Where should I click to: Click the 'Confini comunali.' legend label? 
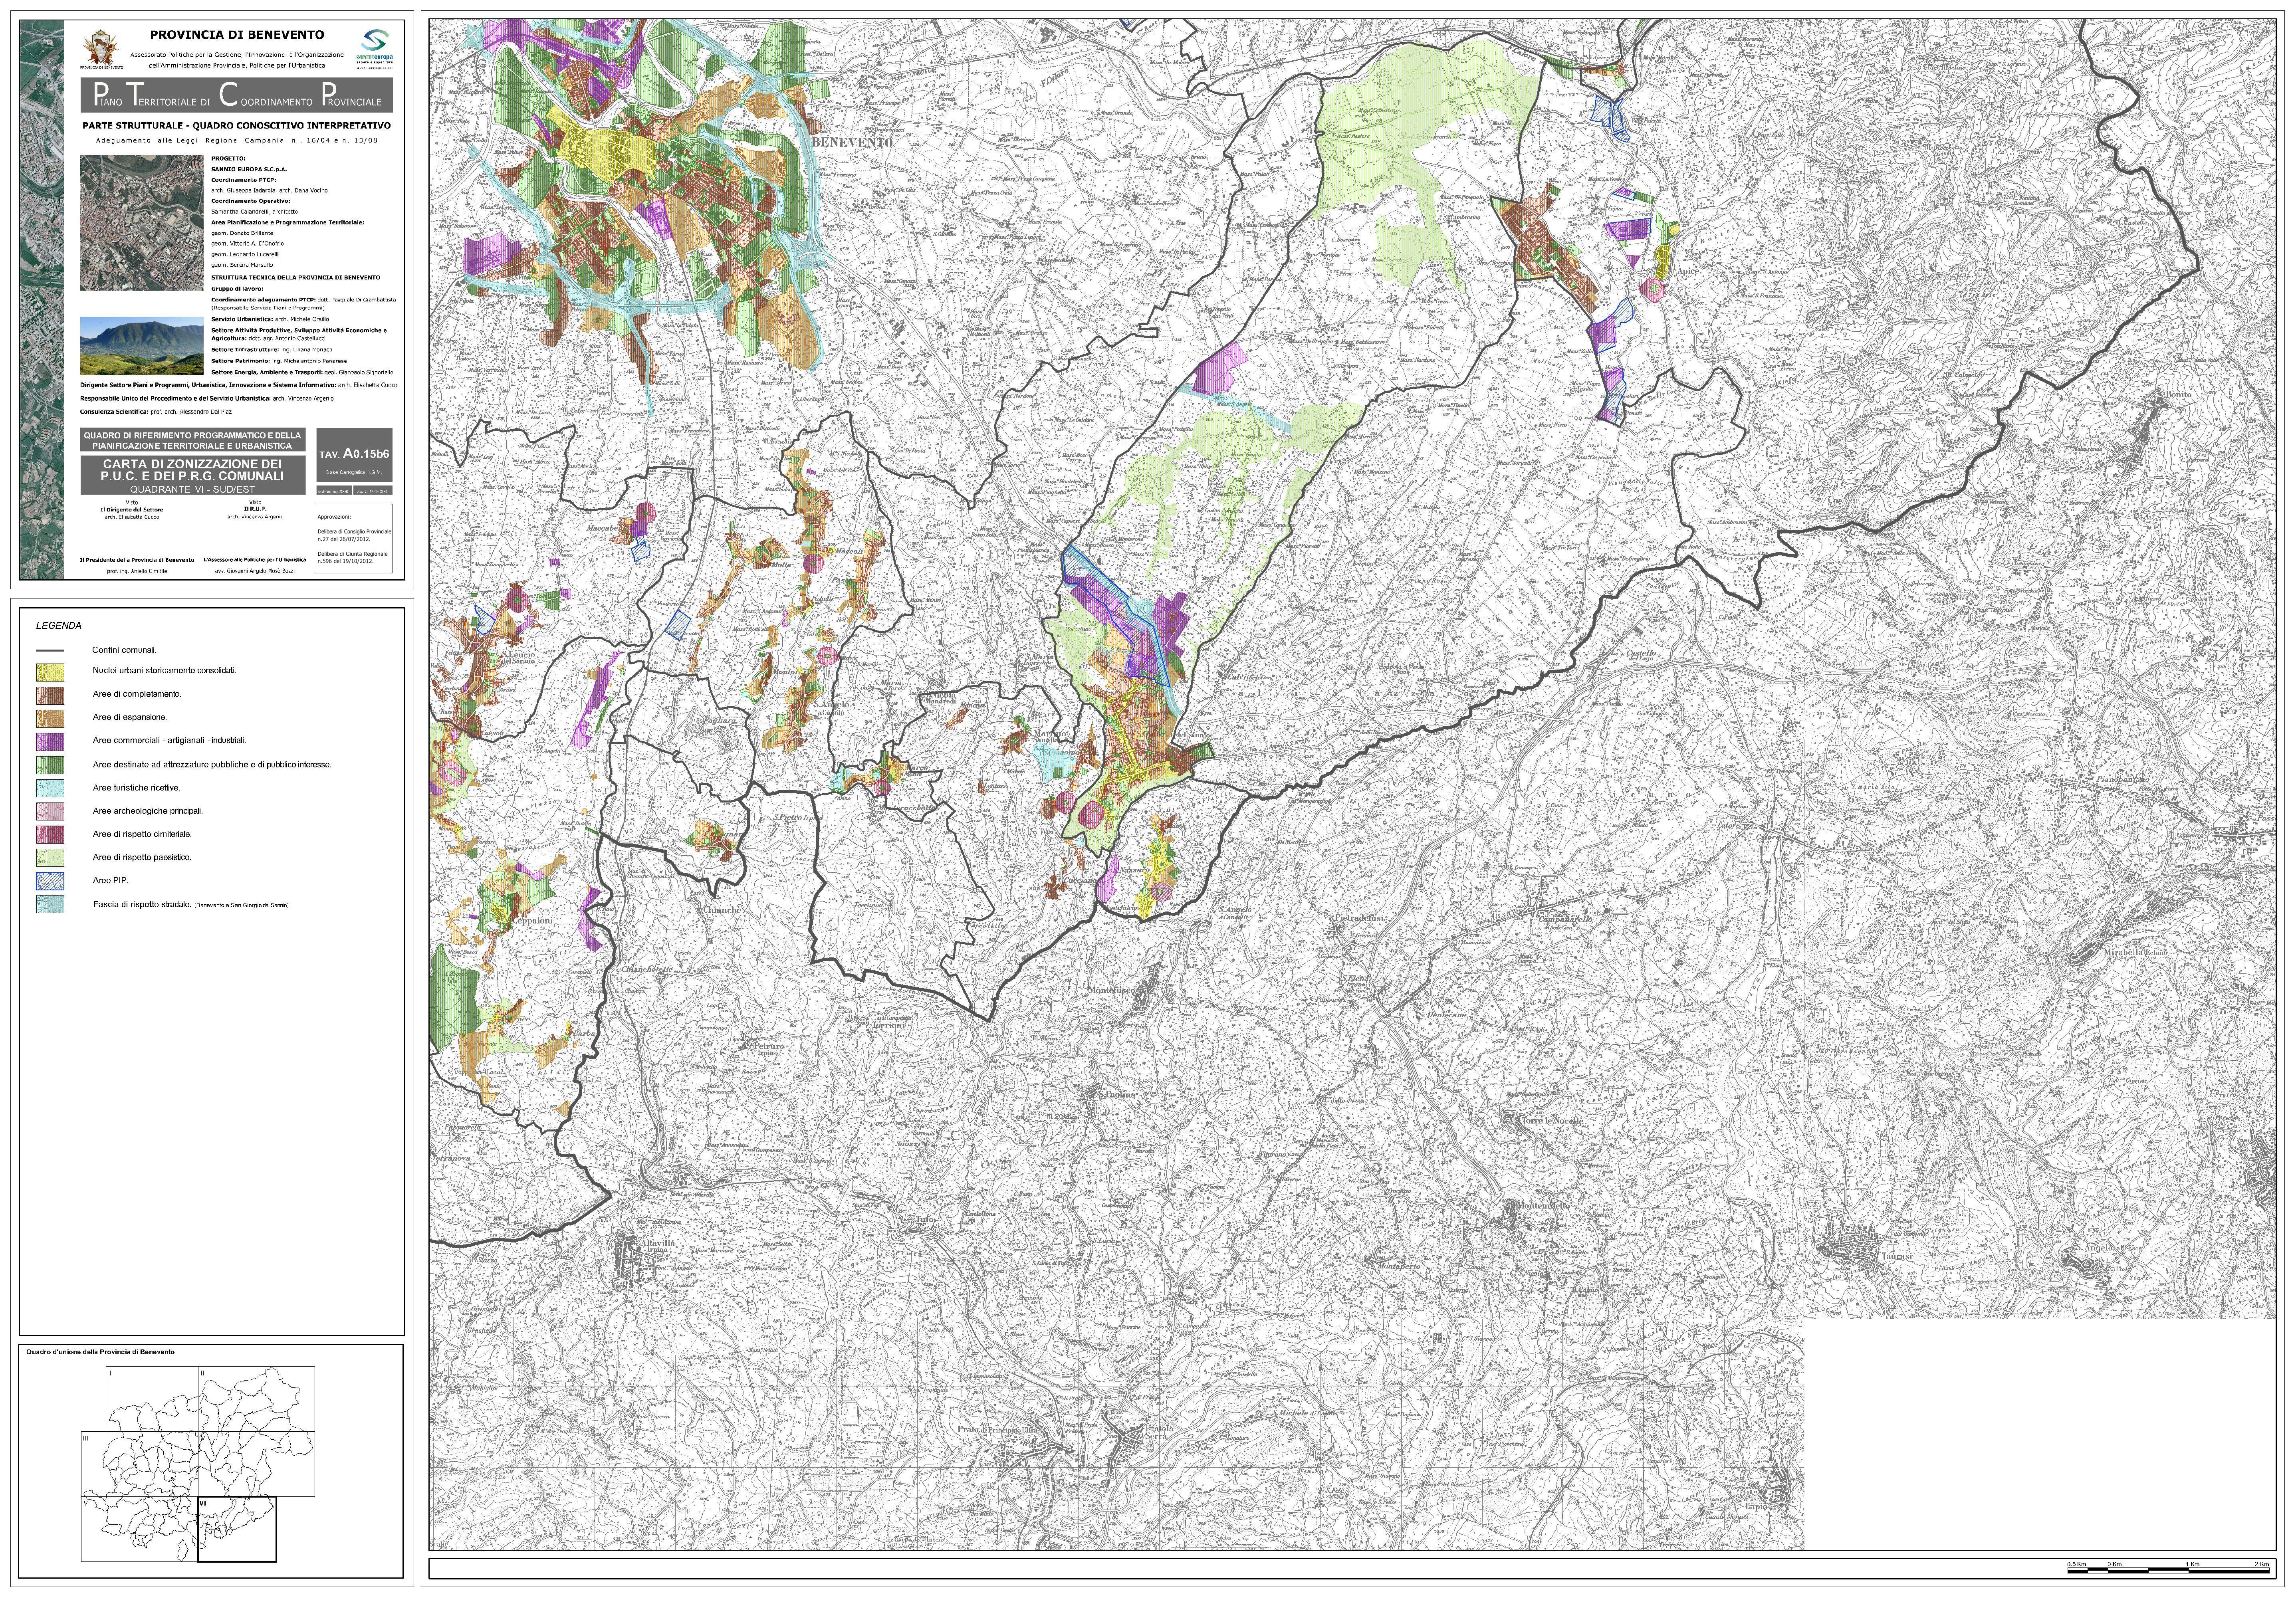coord(124,650)
